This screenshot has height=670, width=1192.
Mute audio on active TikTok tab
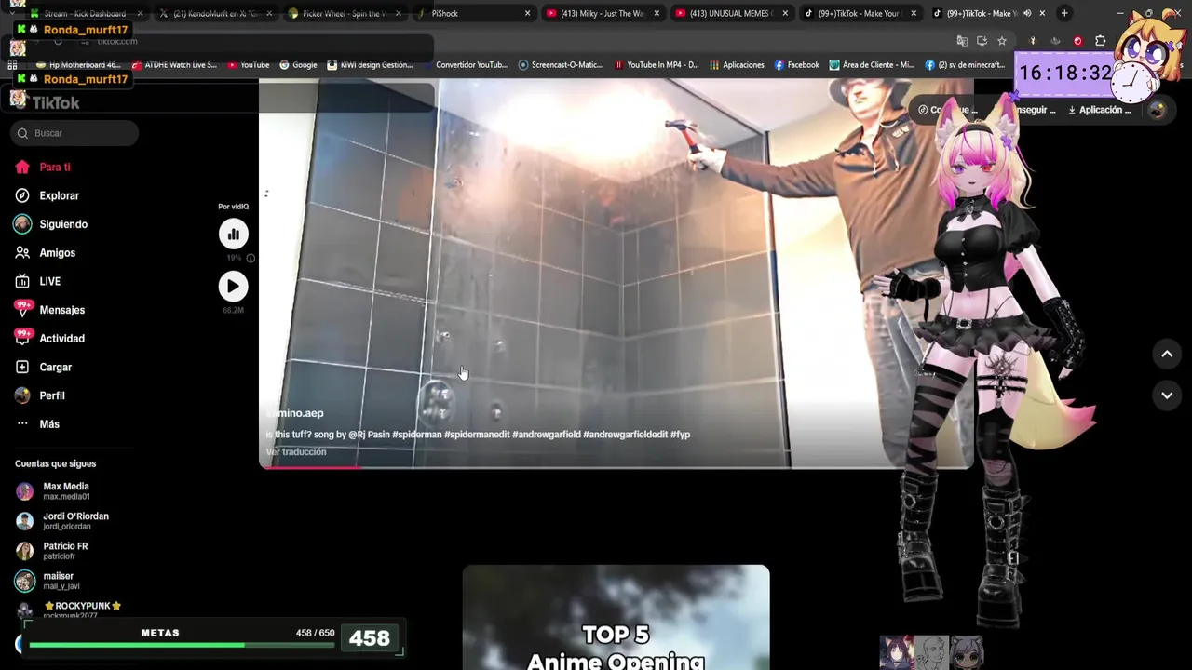1027,14
